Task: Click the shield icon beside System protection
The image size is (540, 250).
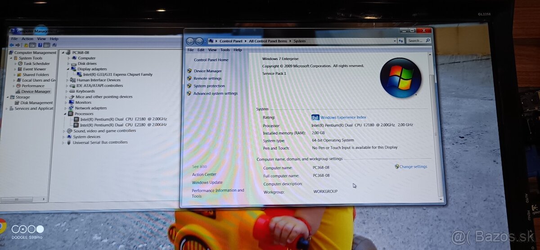Action: click(x=189, y=86)
